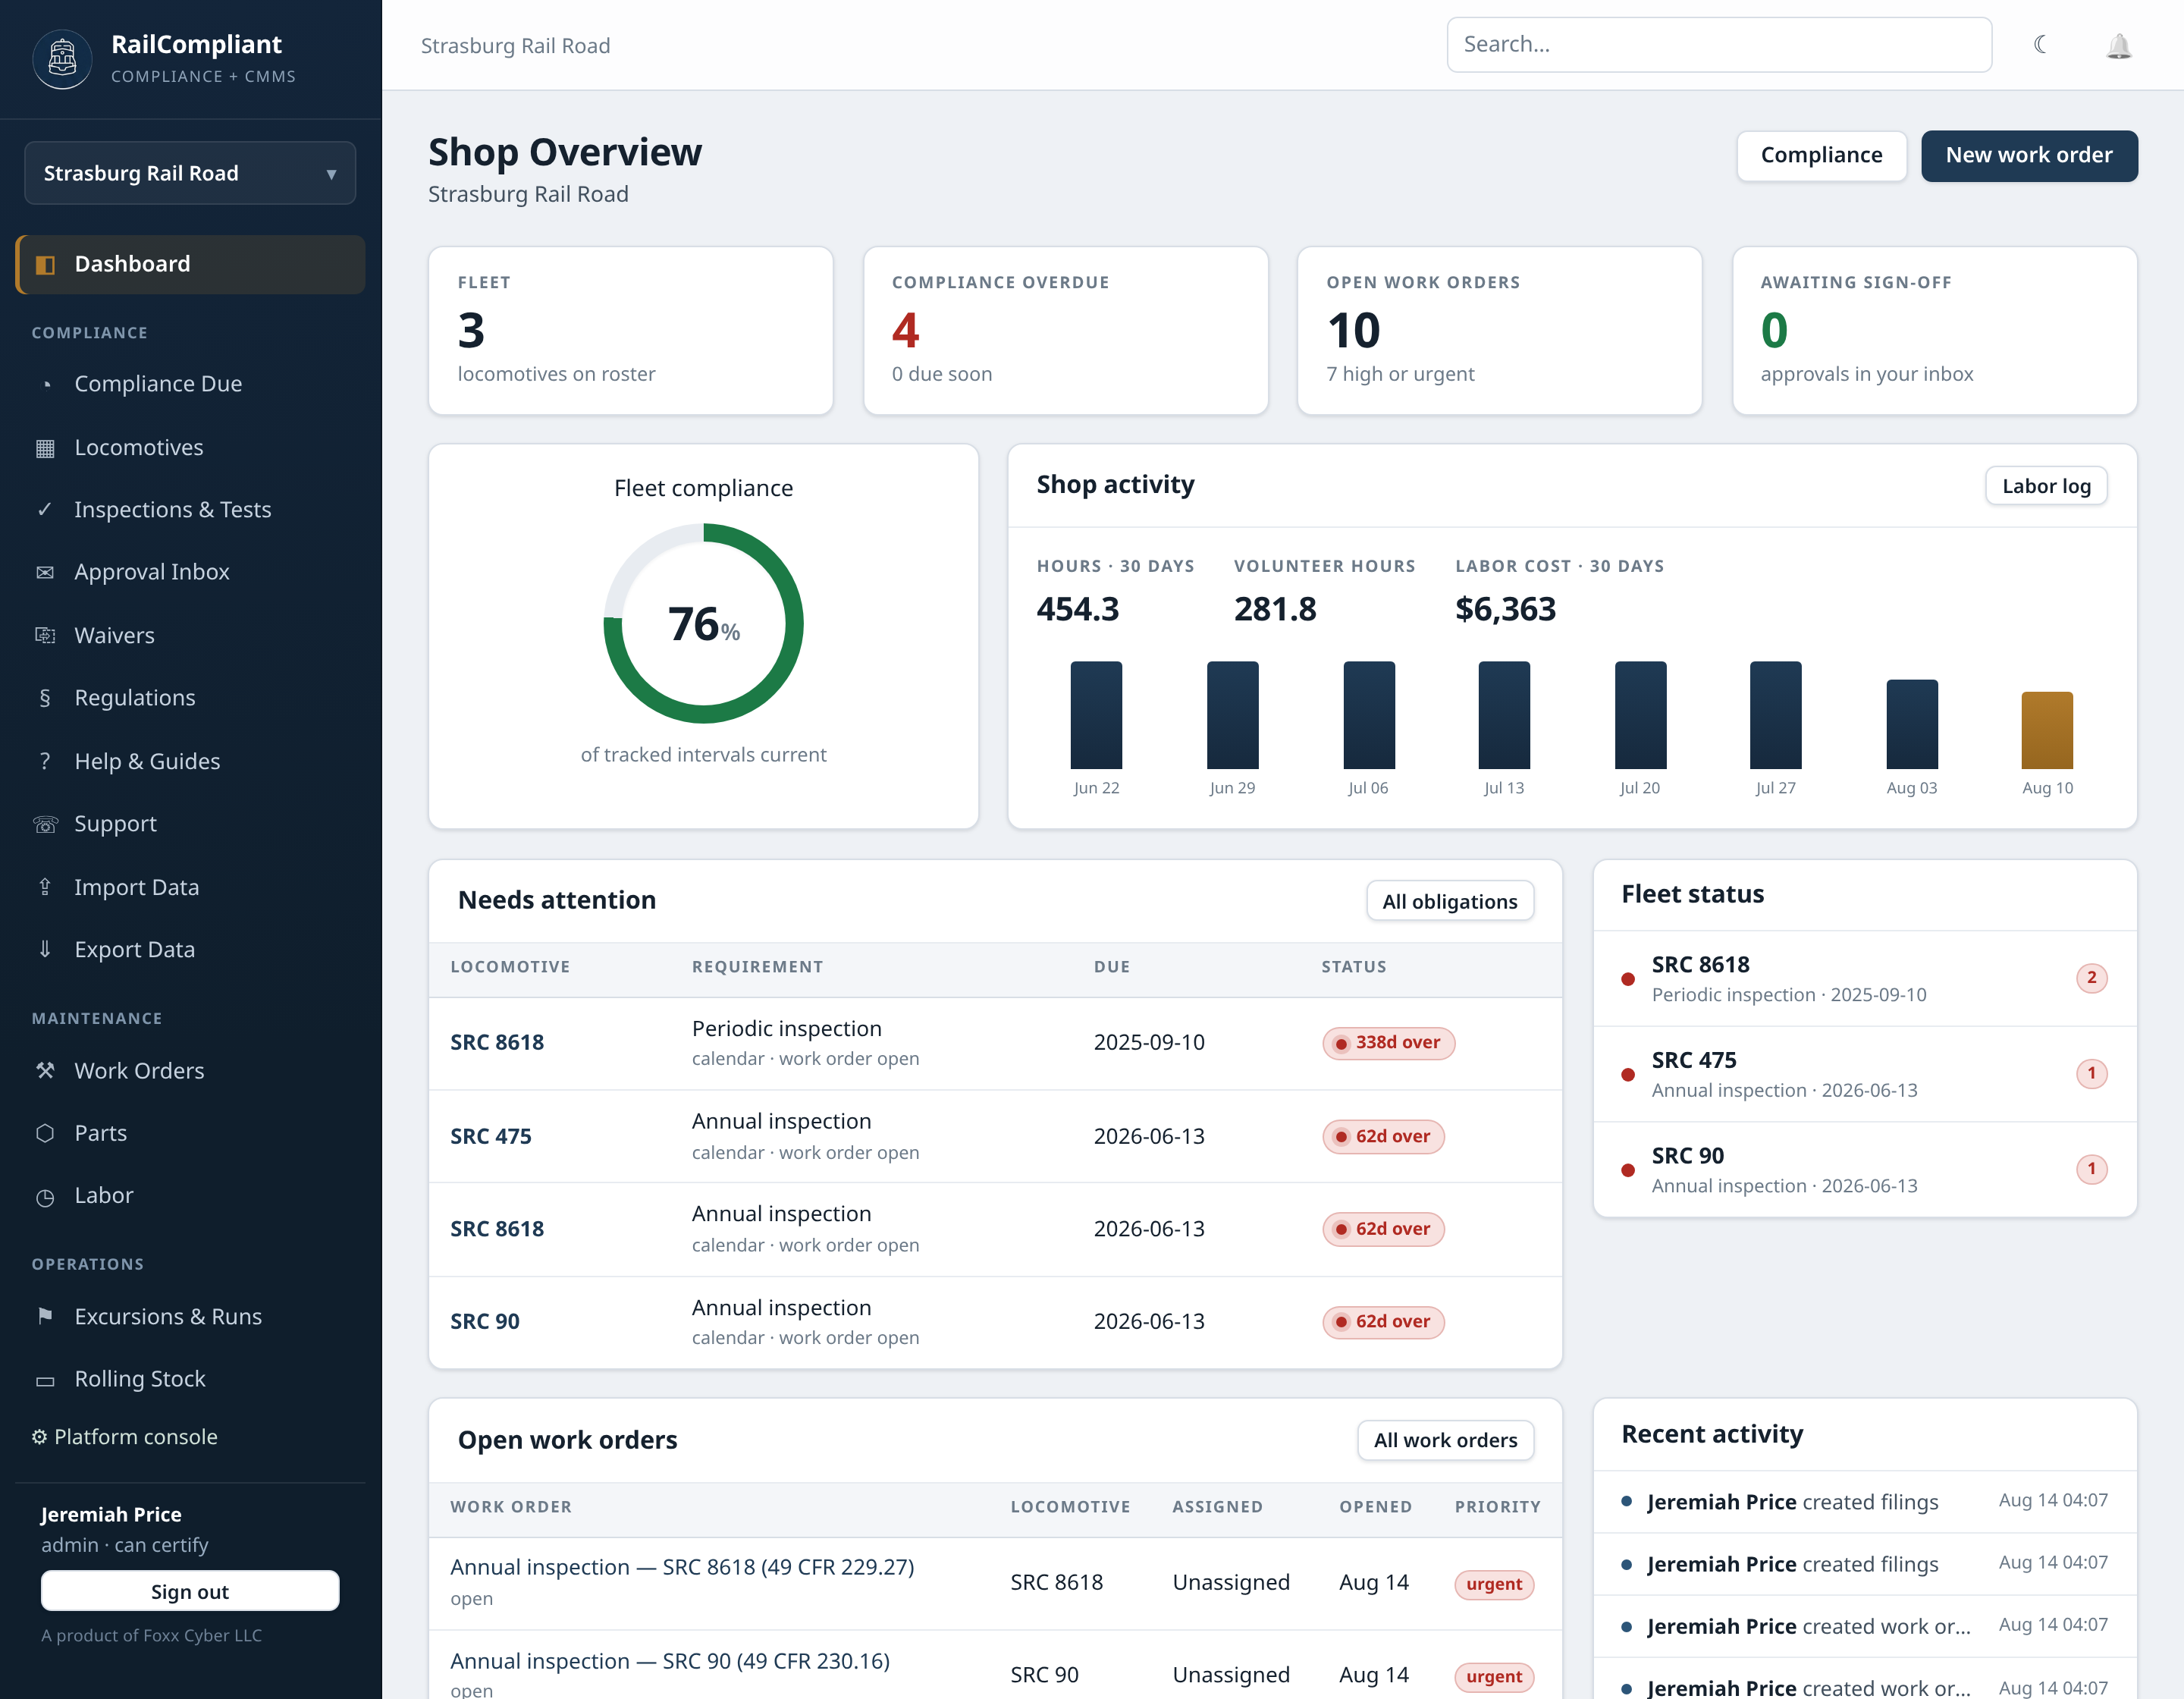Click the Compliance Overdue stat card

pos(1065,331)
